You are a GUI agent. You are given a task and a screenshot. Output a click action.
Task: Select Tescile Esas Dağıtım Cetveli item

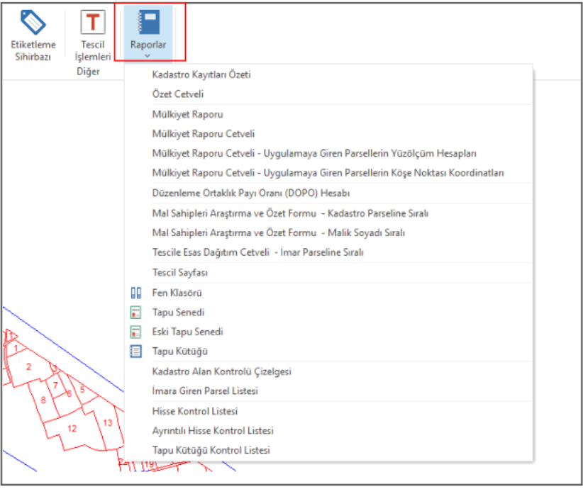click(257, 252)
